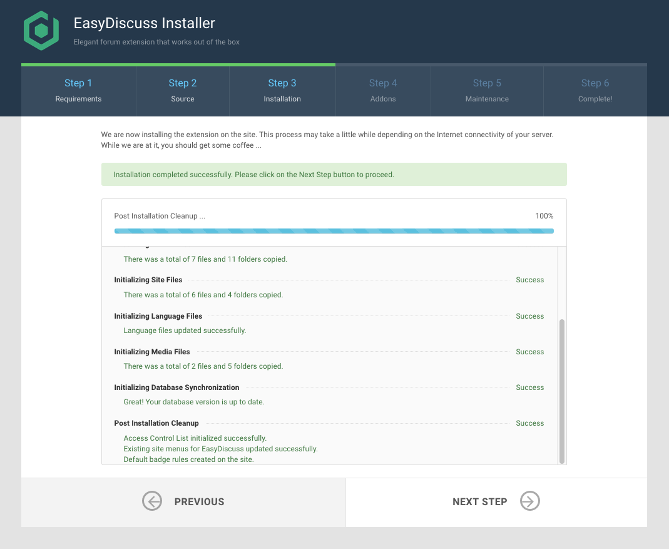
Task: Click 'There was a total of 7 files and 11 folders copied.'
Action: pyautogui.click(x=205, y=259)
